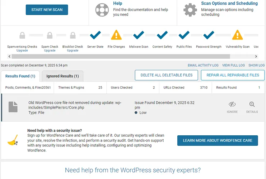Click the URLs Checked count cell
This screenshot has height=179, width=266.
click(x=186, y=87)
